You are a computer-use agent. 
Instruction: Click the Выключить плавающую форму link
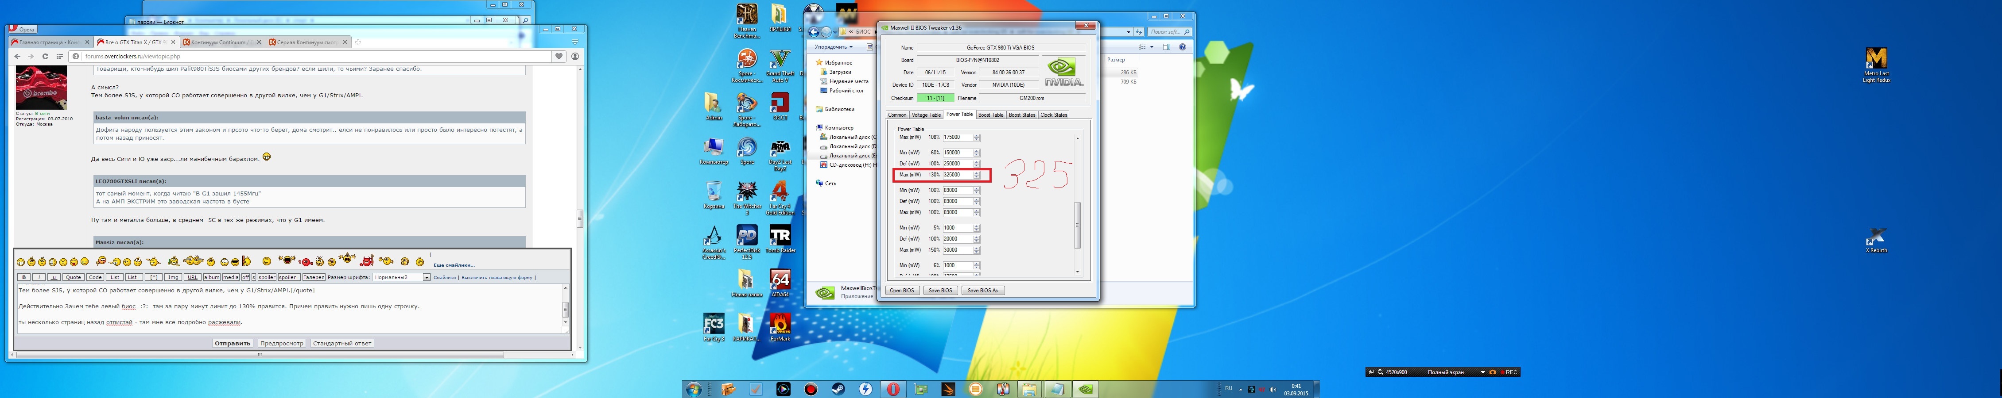(x=497, y=277)
